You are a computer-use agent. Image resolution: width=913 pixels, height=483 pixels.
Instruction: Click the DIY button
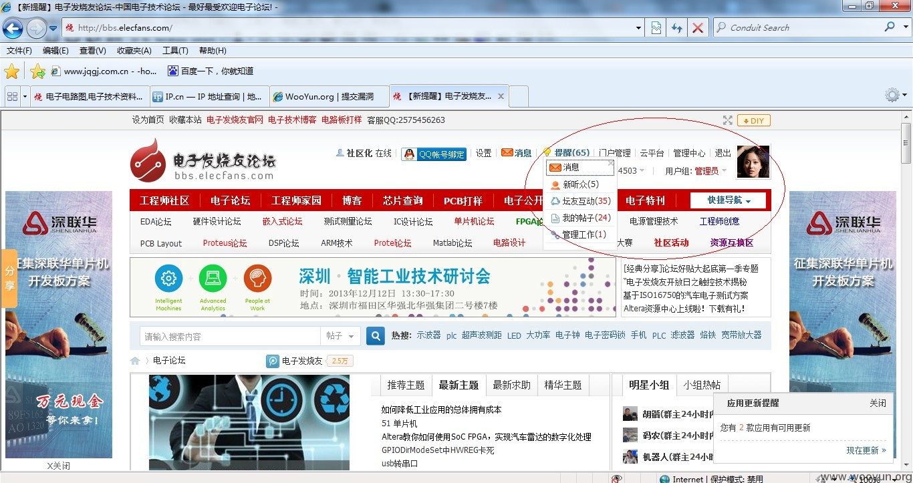(x=754, y=120)
